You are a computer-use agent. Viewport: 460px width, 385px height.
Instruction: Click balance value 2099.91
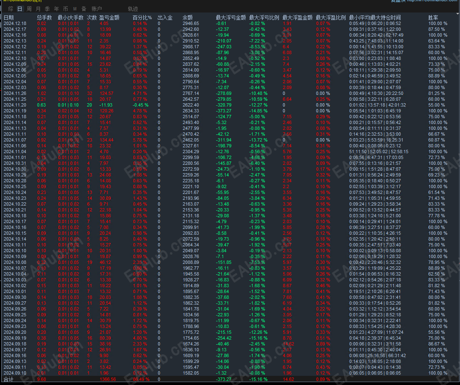click(191, 227)
